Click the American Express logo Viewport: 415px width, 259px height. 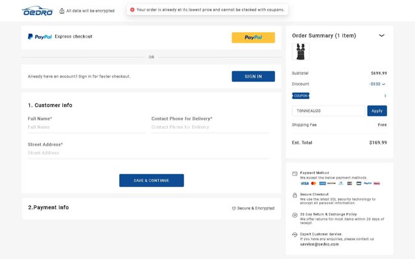coord(322,183)
